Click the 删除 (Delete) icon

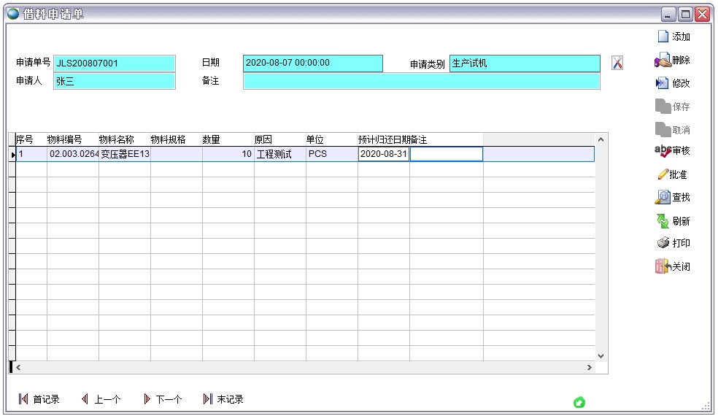(x=663, y=61)
